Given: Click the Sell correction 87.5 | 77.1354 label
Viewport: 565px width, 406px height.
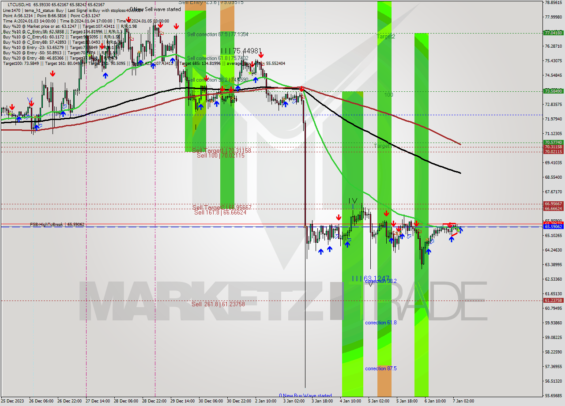Looking at the screenshot, I should (x=218, y=34).
